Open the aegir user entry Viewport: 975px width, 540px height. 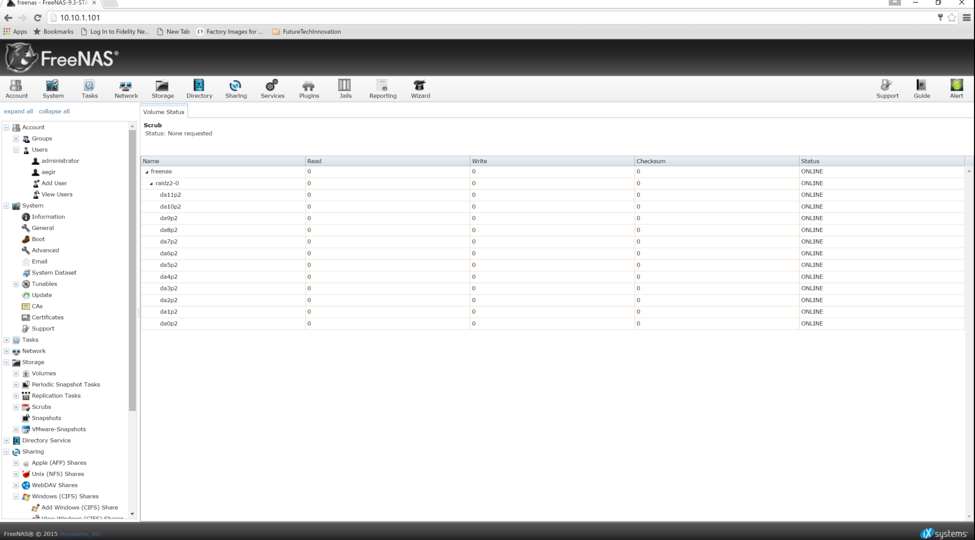coord(44,172)
